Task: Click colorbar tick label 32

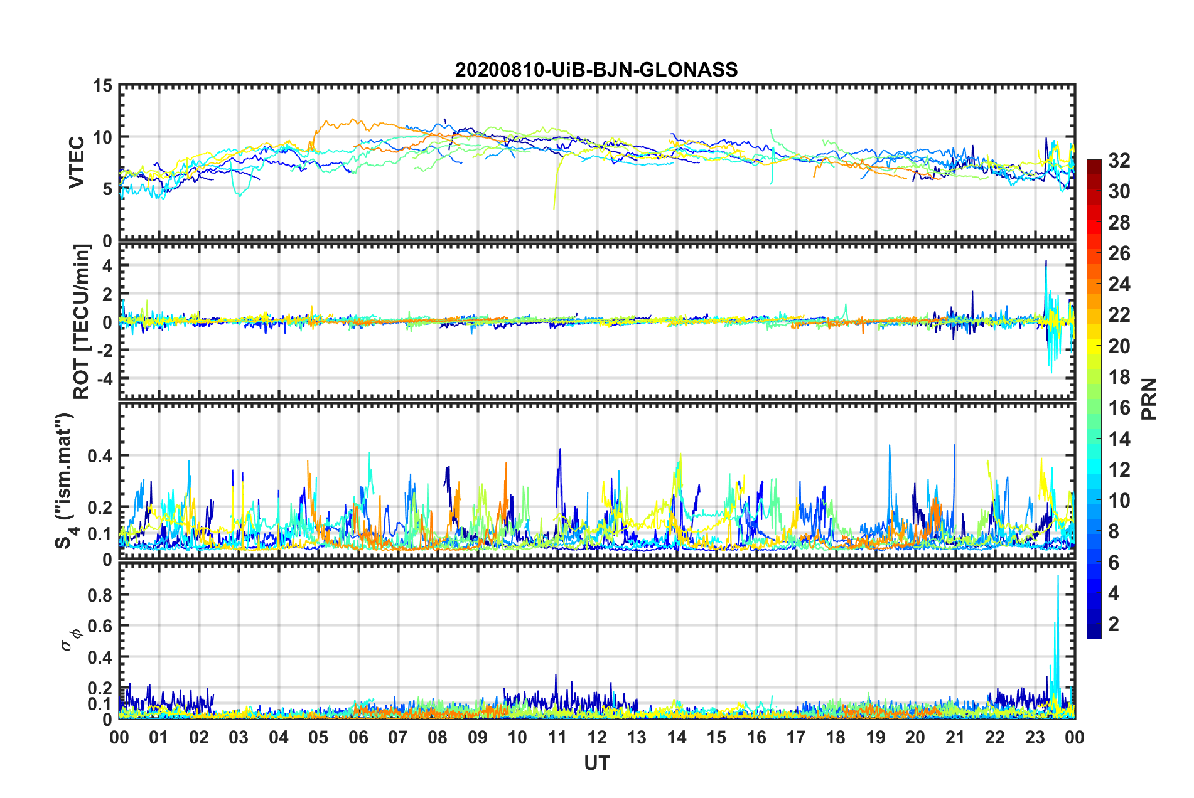Action: (1119, 161)
